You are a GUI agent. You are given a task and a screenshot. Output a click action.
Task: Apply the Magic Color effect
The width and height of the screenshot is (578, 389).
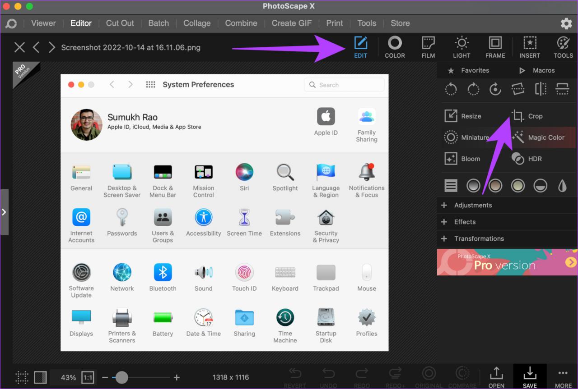point(540,137)
